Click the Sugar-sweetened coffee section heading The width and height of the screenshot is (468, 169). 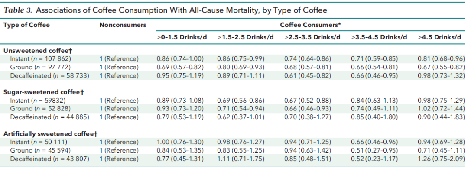[x=44, y=92]
